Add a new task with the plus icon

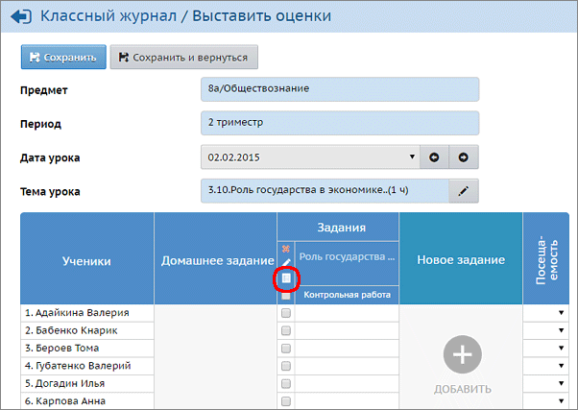[461, 354]
